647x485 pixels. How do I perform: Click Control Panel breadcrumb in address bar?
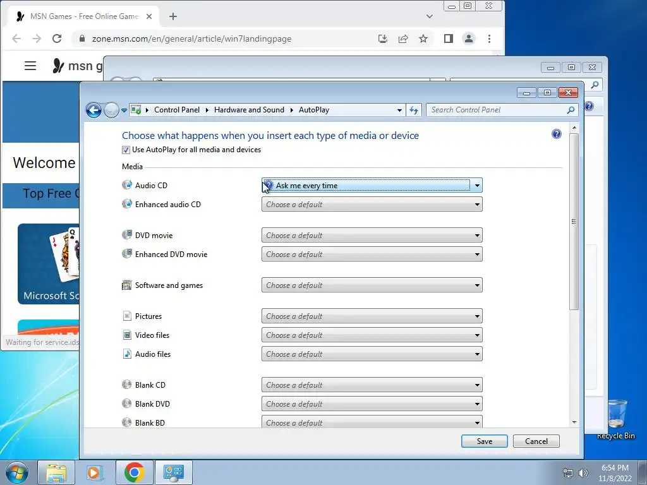pyautogui.click(x=177, y=110)
